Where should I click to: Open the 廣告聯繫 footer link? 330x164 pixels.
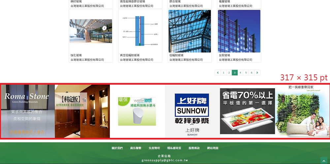click(x=136, y=148)
